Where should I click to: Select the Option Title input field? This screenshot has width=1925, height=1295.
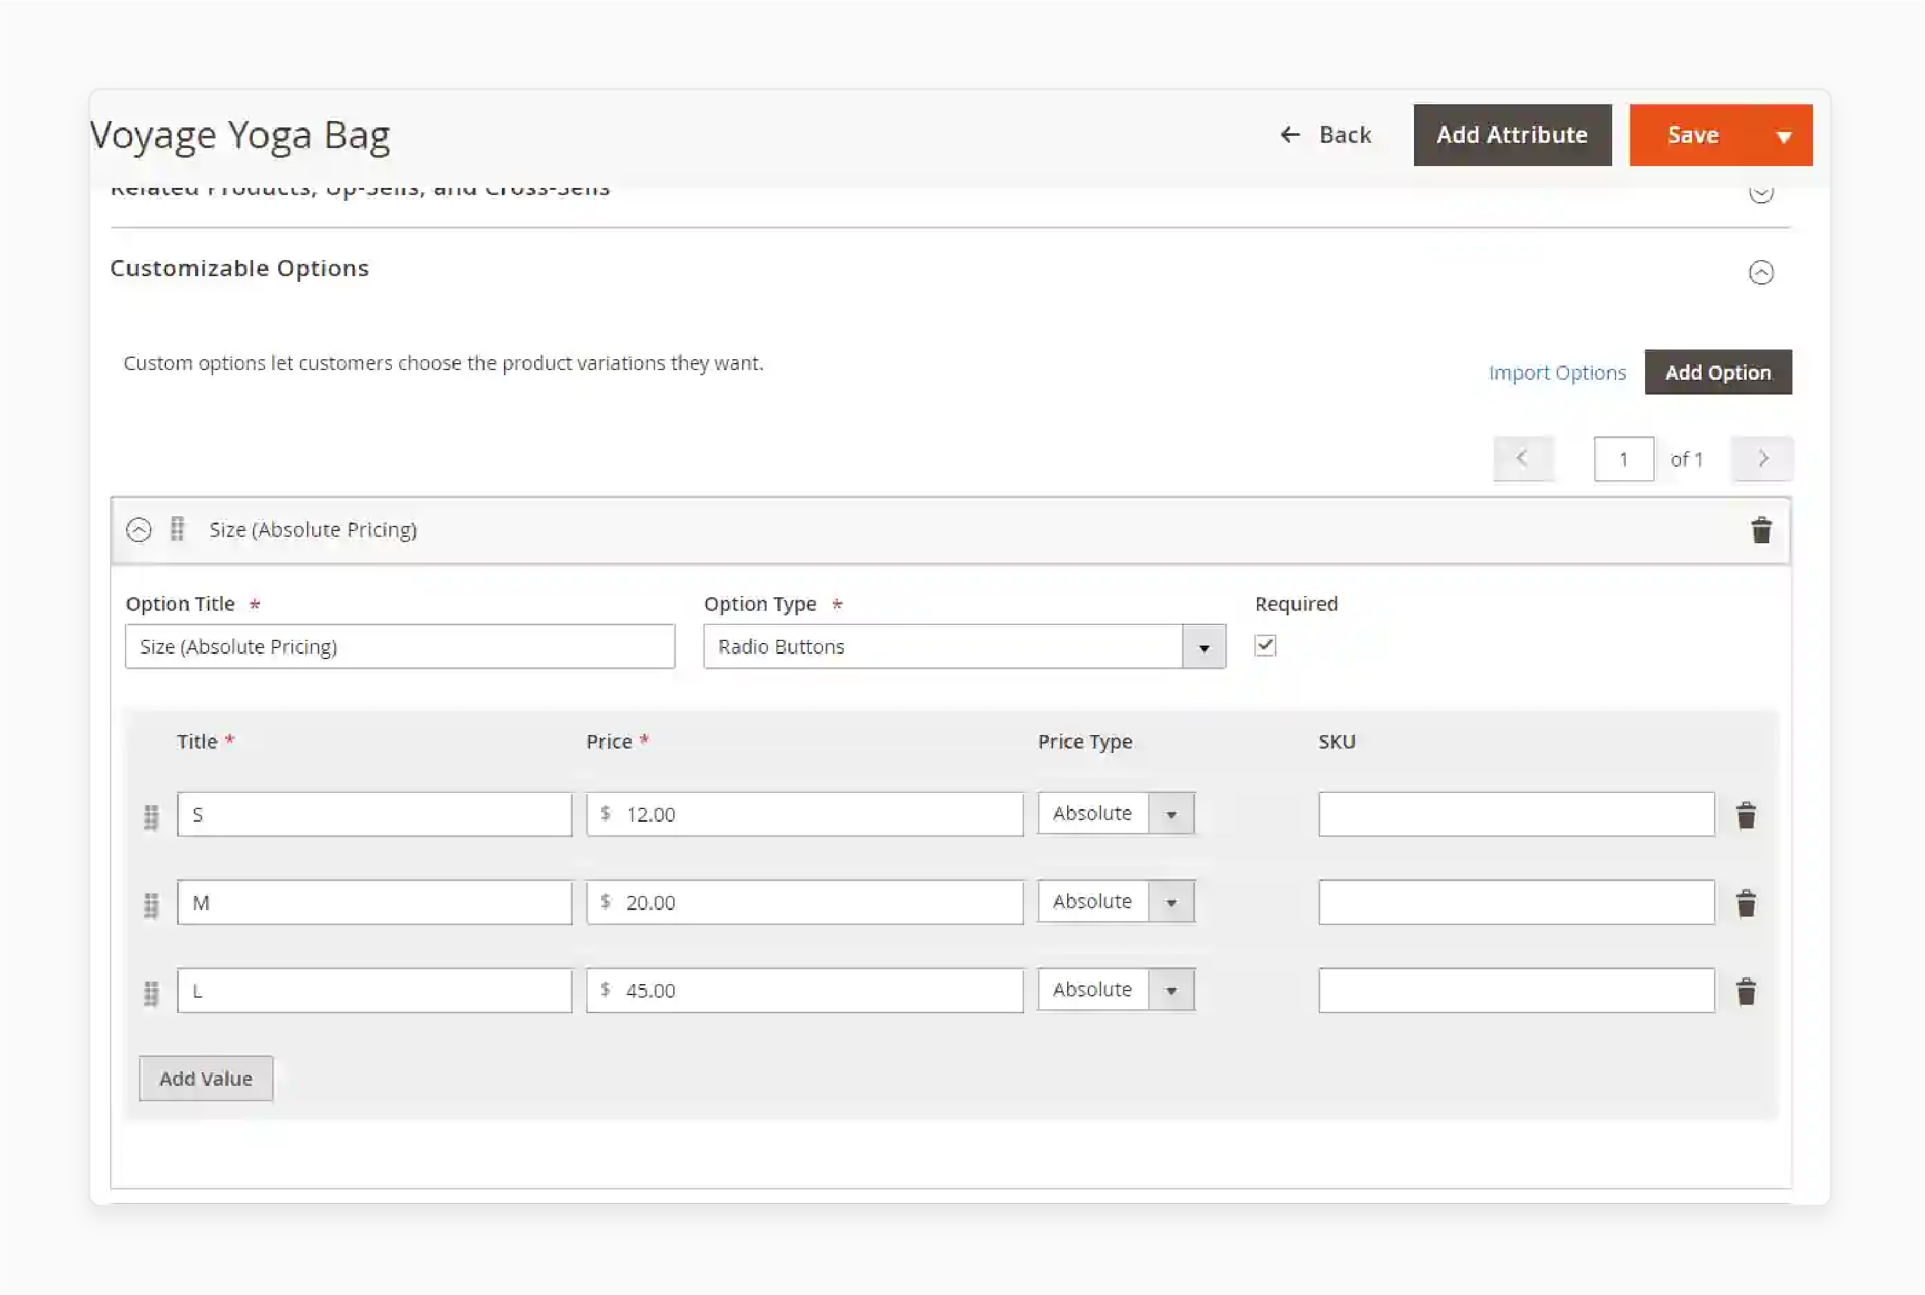pyautogui.click(x=400, y=646)
